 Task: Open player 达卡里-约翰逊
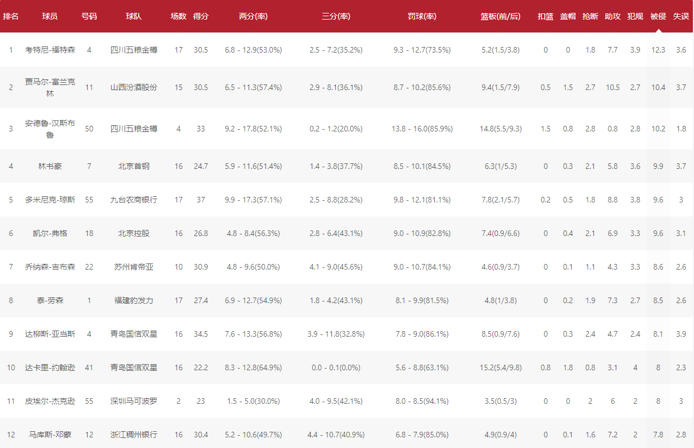[x=50, y=367]
